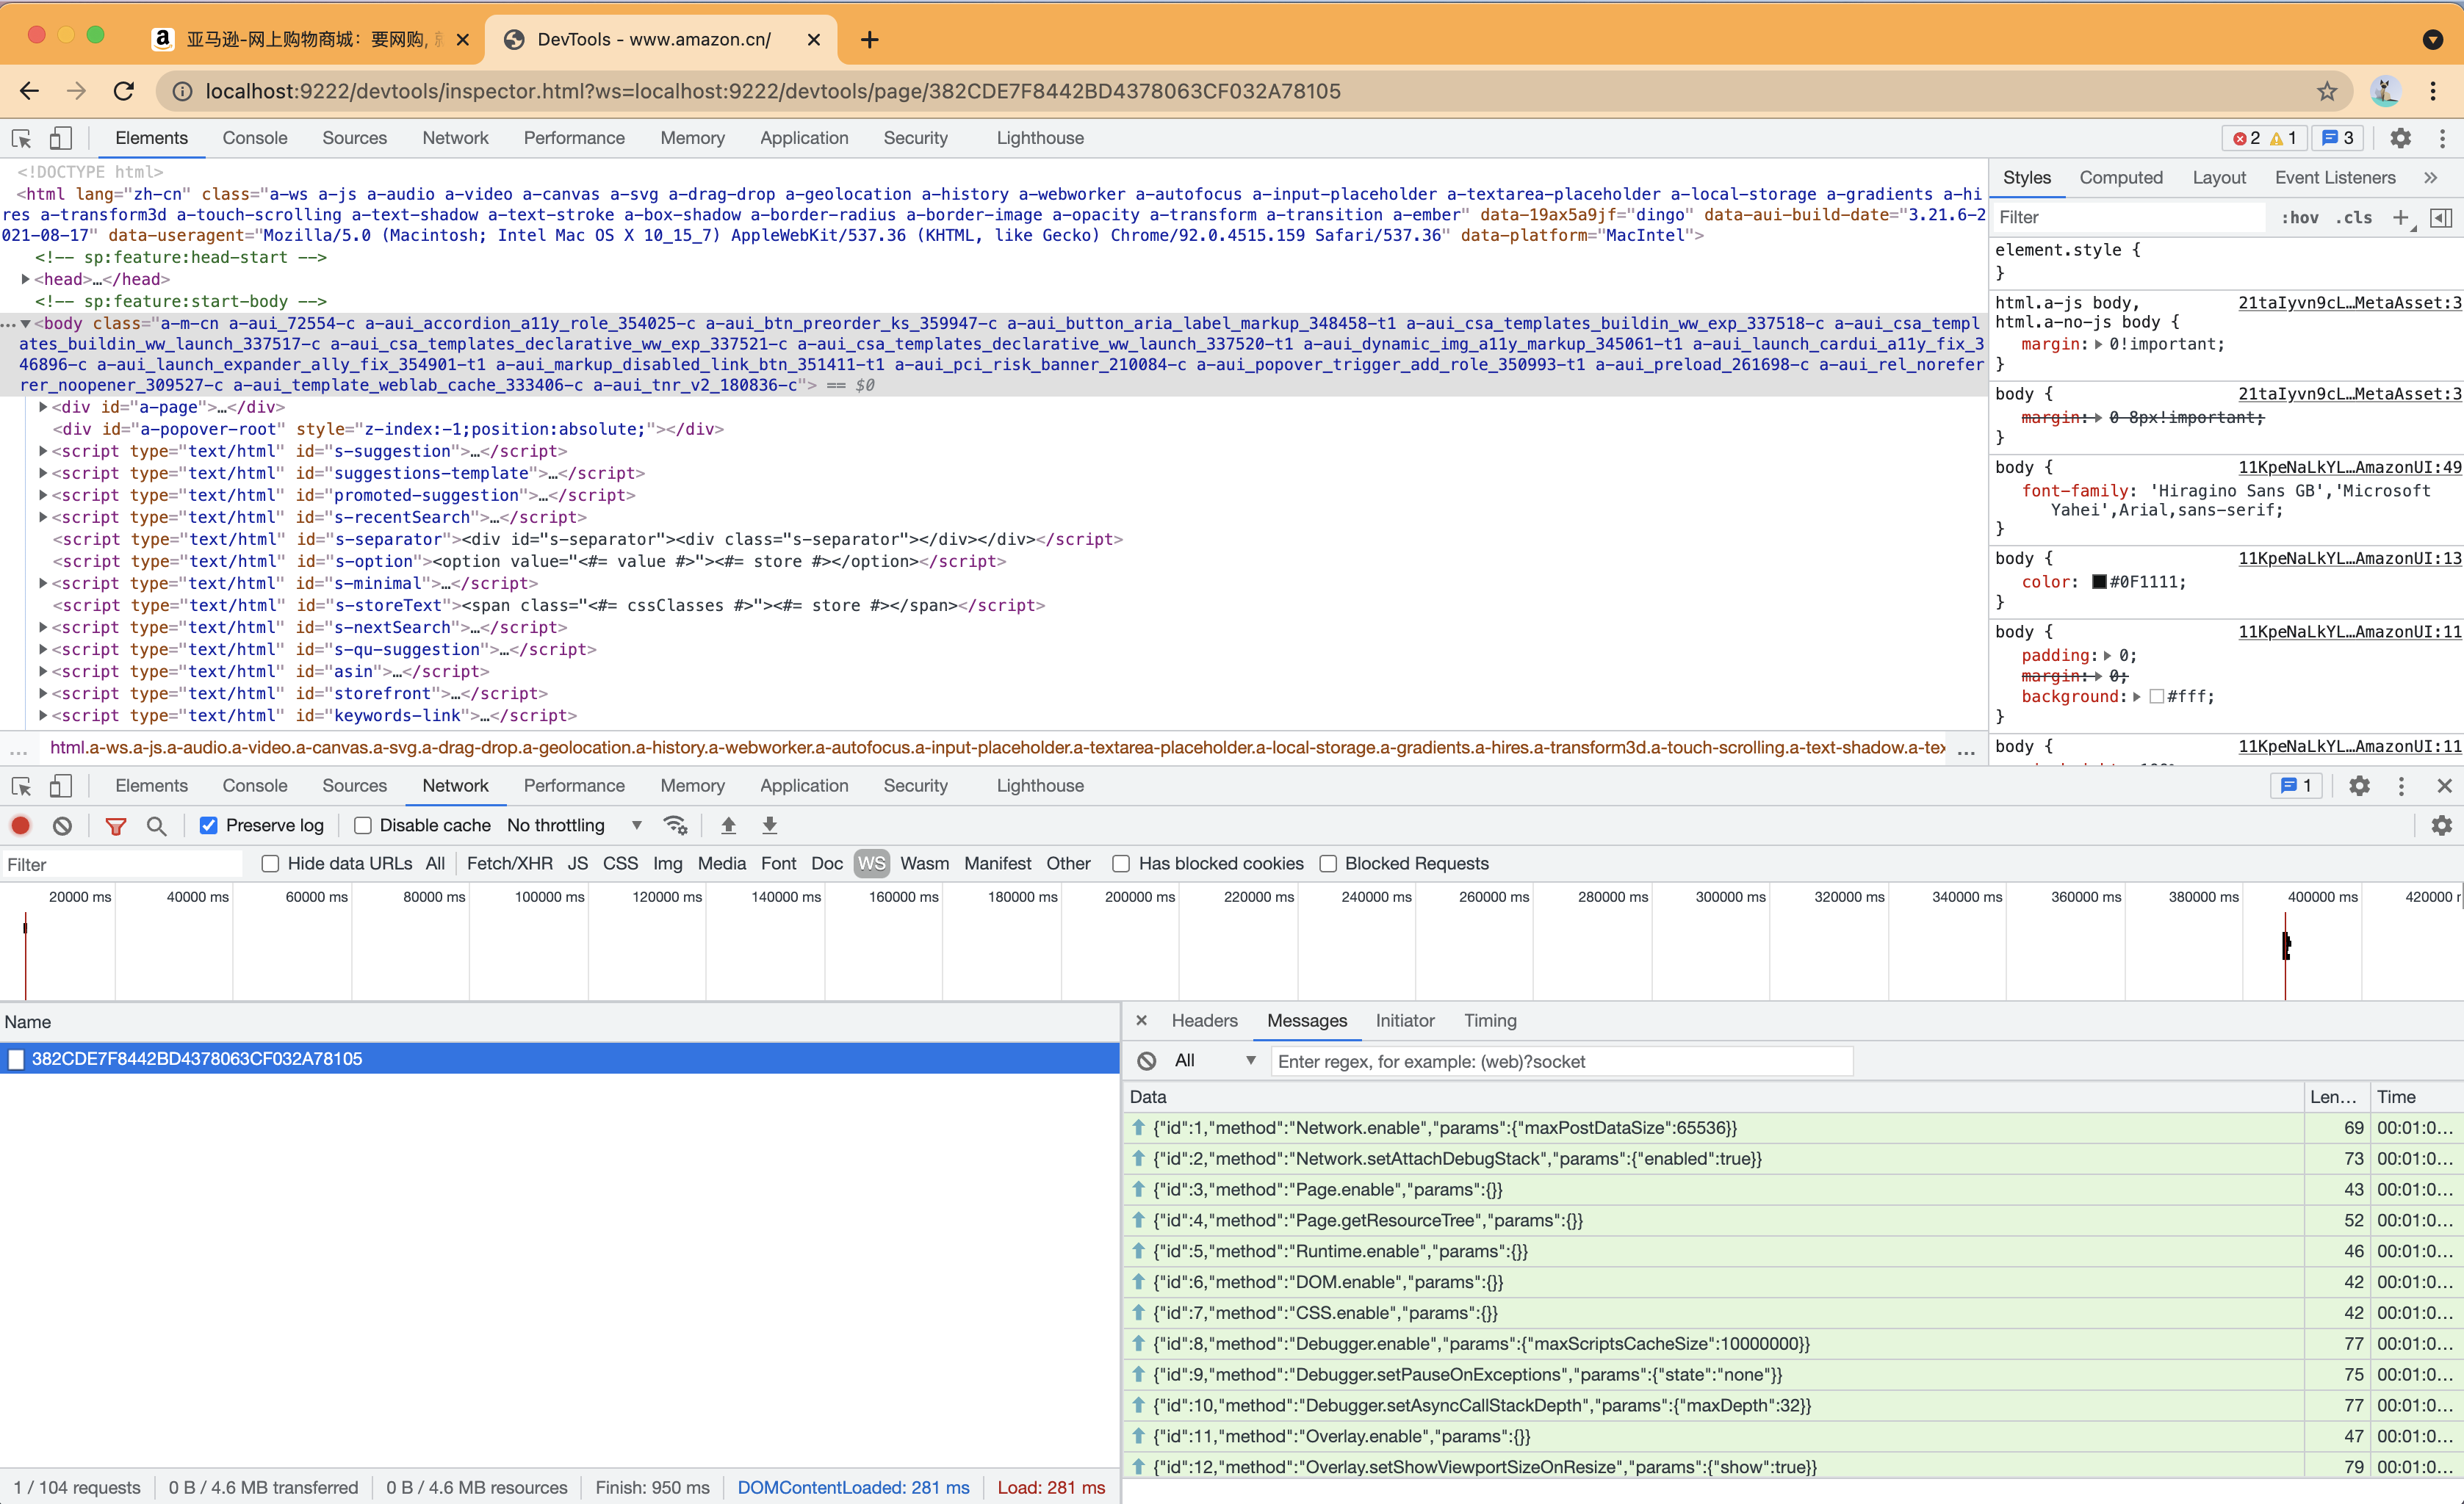Open network panel settings gear
This screenshot has height=1504, width=2464.
pyautogui.click(x=2441, y=825)
